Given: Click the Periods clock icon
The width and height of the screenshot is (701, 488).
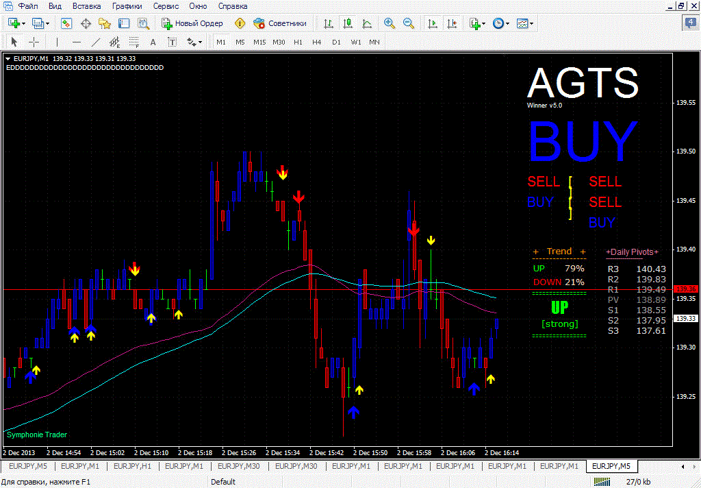Looking at the screenshot, I should (498, 23).
